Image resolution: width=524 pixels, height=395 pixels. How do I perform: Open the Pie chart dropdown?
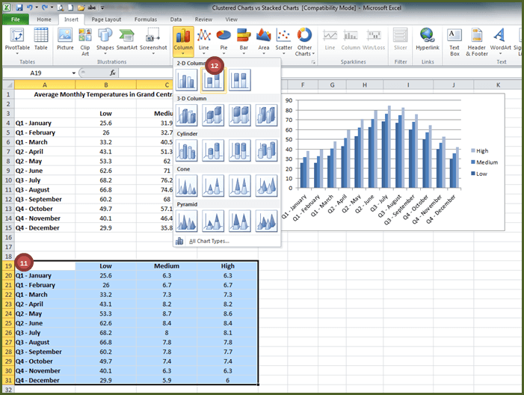click(224, 40)
